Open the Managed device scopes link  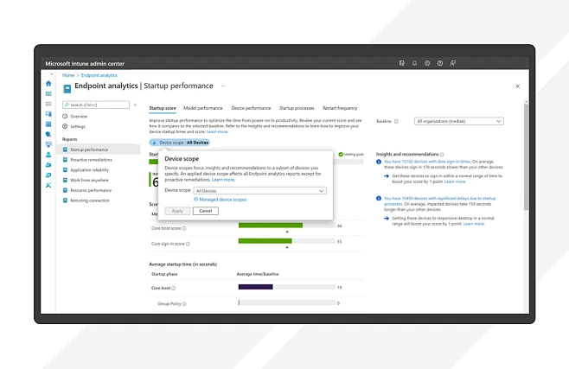[x=222, y=200]
